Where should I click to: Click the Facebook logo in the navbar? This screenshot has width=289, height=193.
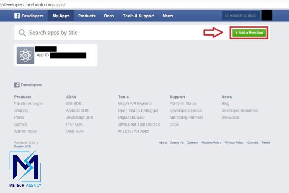17,16
